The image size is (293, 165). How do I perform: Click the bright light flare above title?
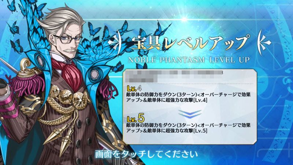[184, 19]
